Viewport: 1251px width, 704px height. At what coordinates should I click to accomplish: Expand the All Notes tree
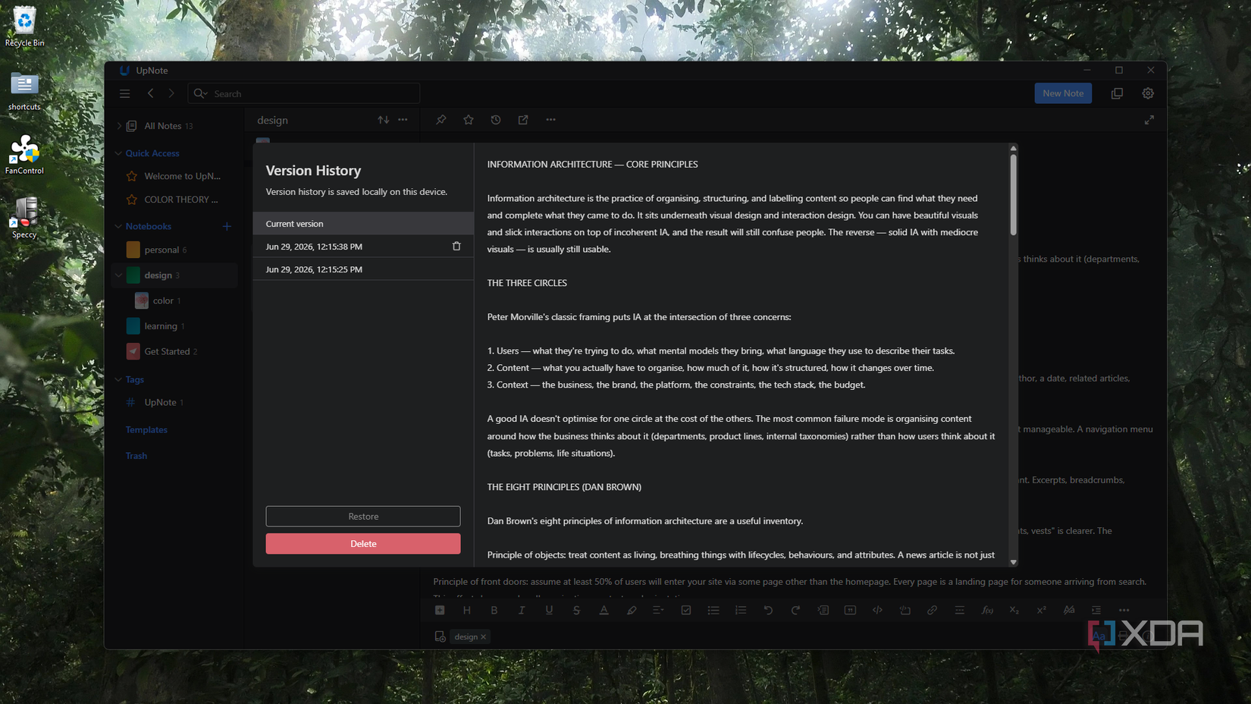click(x=119, y=126)
